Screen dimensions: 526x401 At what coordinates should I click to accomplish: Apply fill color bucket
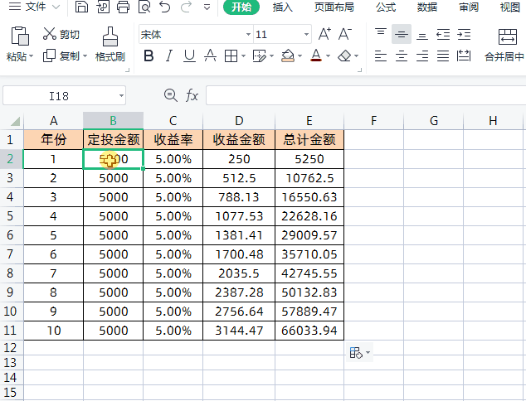coord(288,56)
